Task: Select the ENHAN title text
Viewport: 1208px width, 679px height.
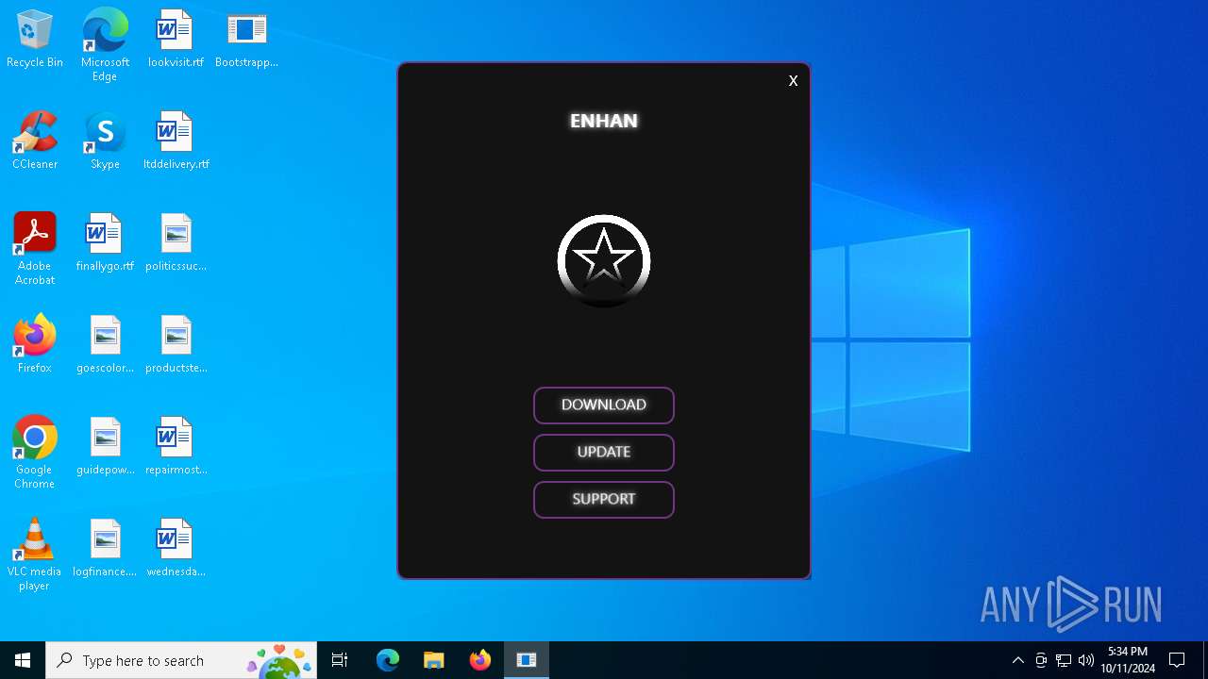Action: click(x=604, y=121)
